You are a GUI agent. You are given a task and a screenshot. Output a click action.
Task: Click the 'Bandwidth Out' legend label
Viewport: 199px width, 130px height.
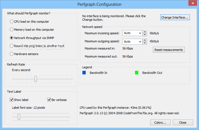pos(152,73)
